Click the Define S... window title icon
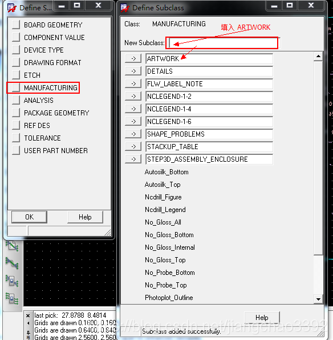 [11, 8]
